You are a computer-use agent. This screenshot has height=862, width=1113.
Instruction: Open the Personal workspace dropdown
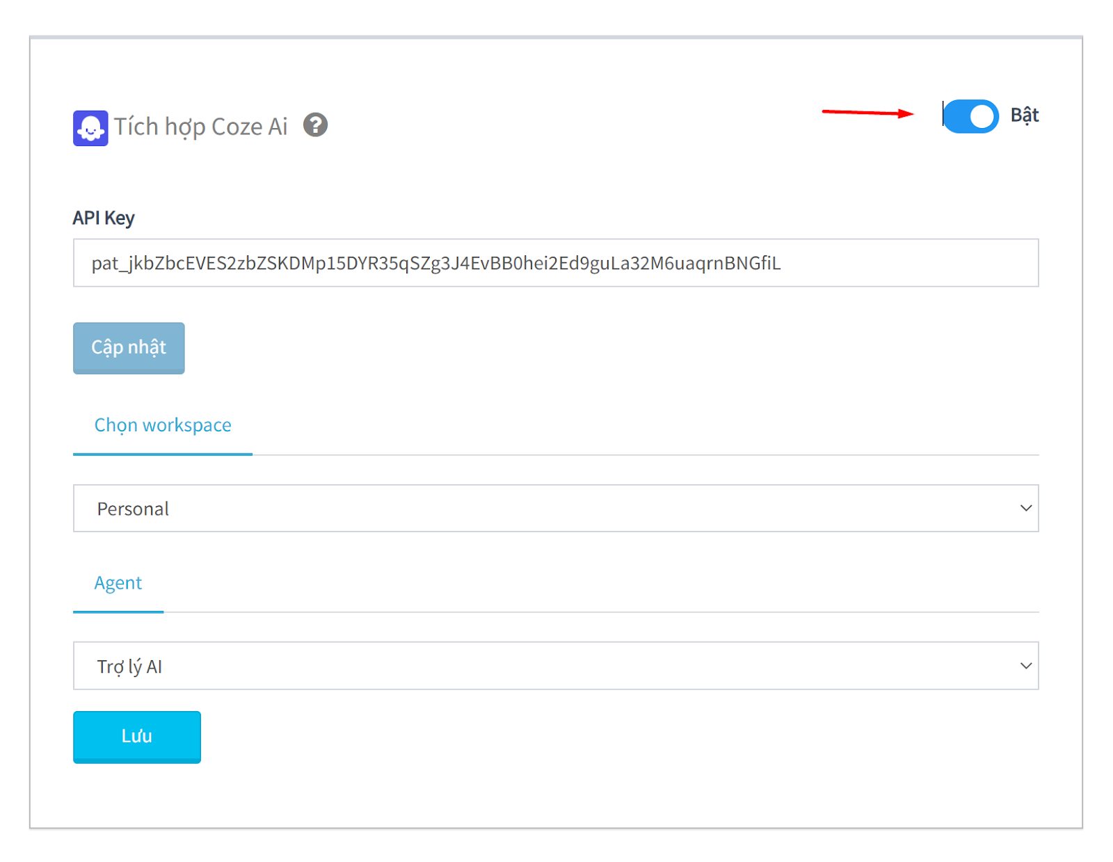[x=556, y=509]
